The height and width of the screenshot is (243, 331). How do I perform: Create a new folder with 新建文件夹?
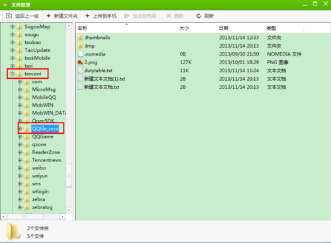(62, 16)
